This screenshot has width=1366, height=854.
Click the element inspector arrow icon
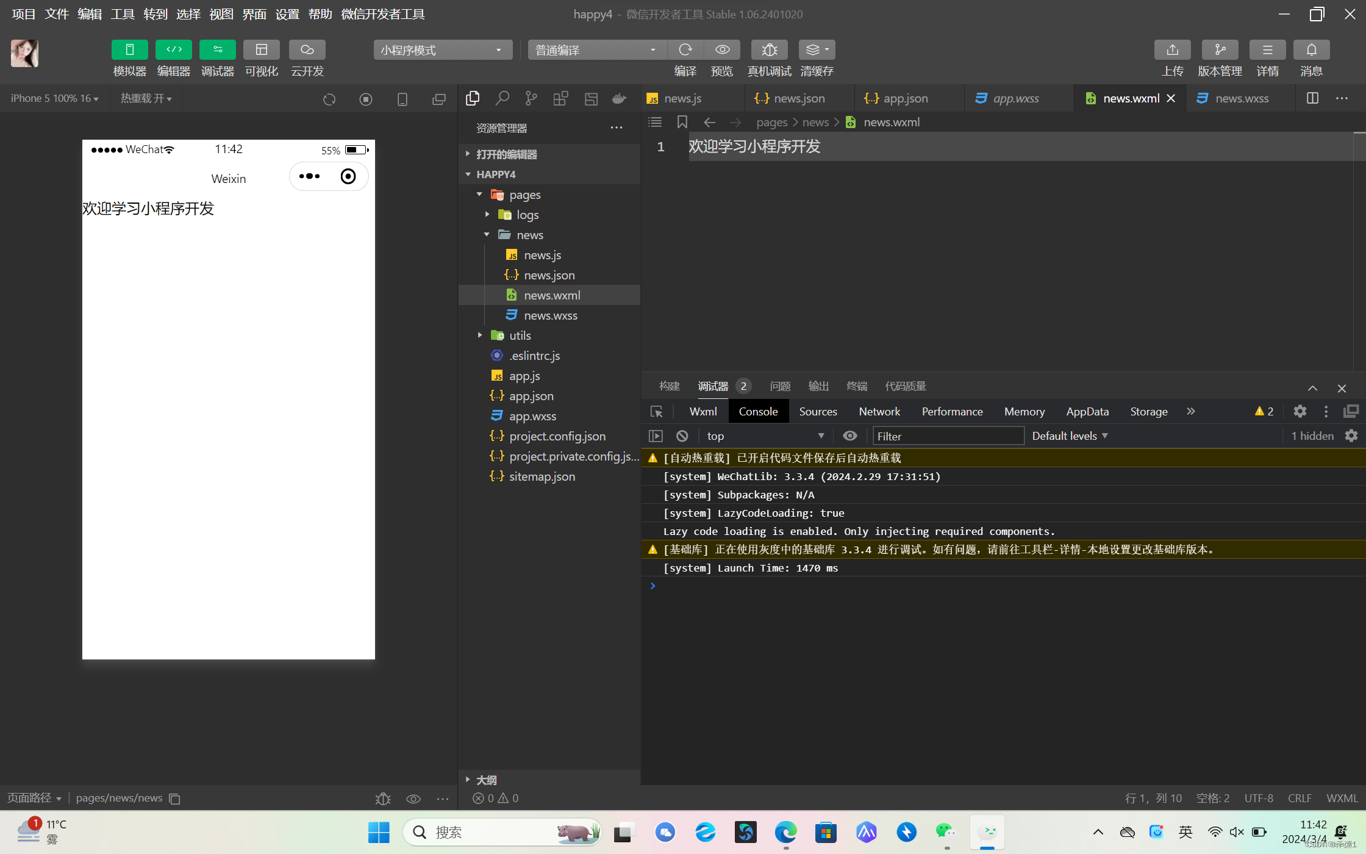[657, 412]
